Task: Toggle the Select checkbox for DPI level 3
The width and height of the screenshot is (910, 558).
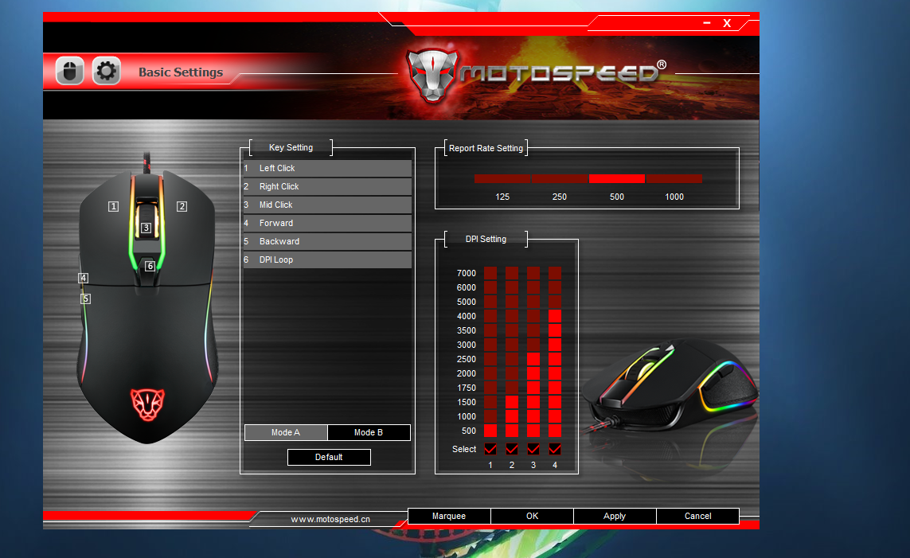Action: click(x=533, y=449)
